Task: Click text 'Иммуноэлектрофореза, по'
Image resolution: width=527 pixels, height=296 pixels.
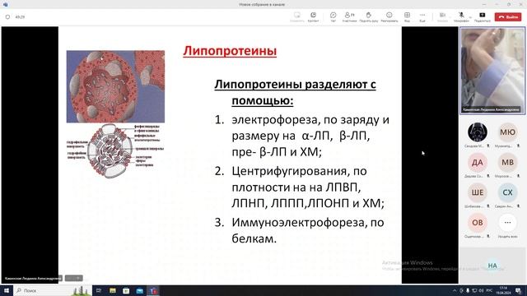Action: tap(308, 223)
